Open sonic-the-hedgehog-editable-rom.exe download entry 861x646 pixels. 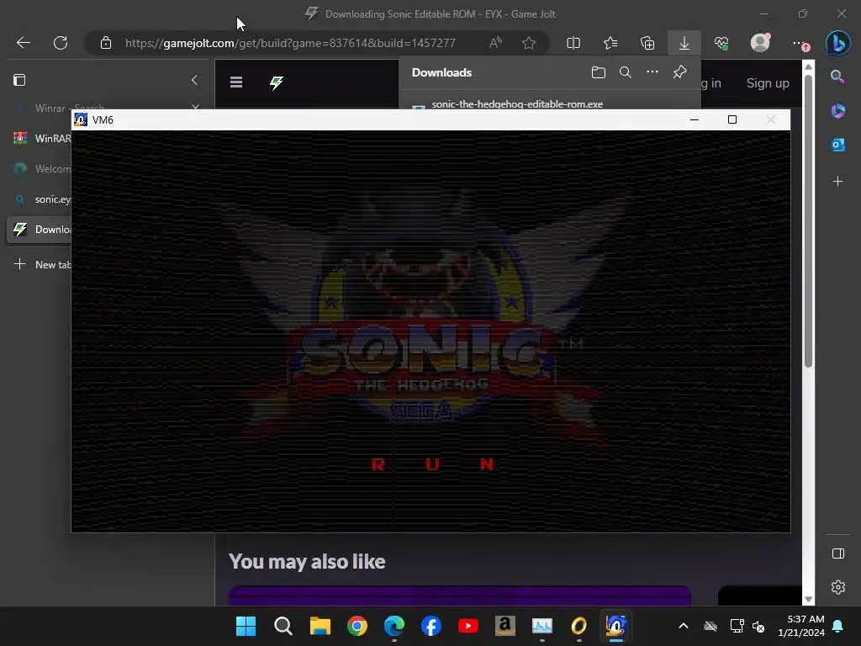coord(517,103)
